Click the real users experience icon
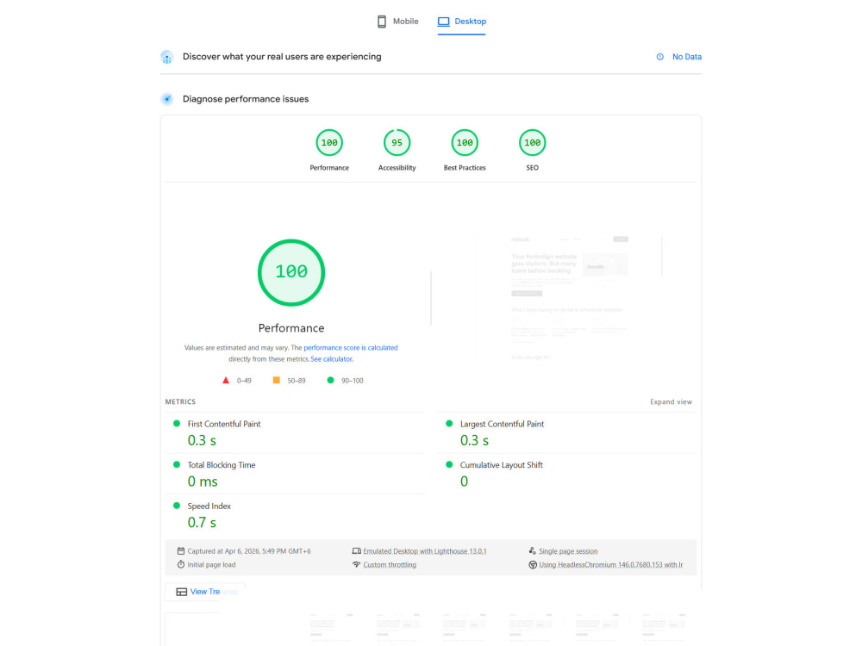 (x=167, y=57)
